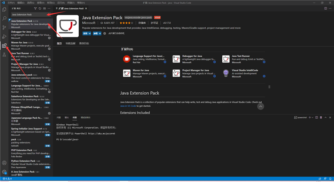This screenshot has width=334, height=182.
Task: Open the Search view in activity bar
Action: [x=4, y=18]
